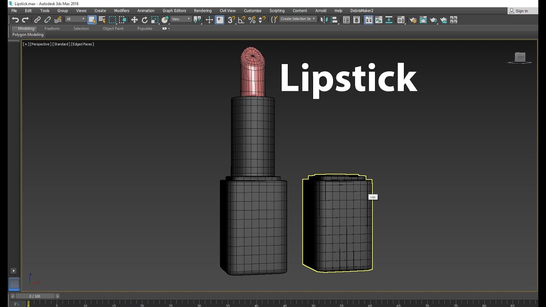Select the Select and Scale tool

[155, 20]
